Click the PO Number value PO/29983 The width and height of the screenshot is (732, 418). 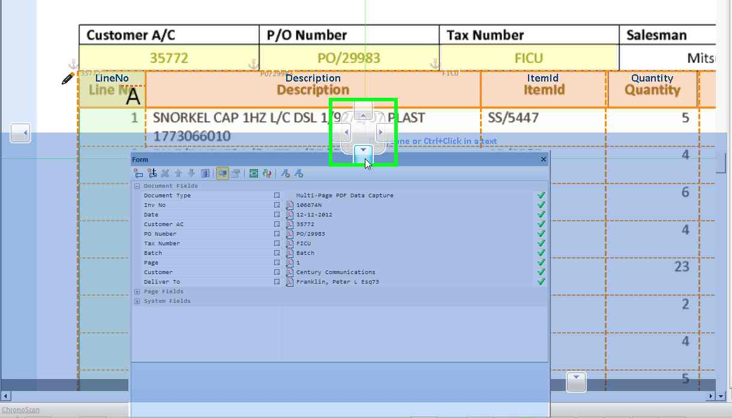(x=349, y=58)
